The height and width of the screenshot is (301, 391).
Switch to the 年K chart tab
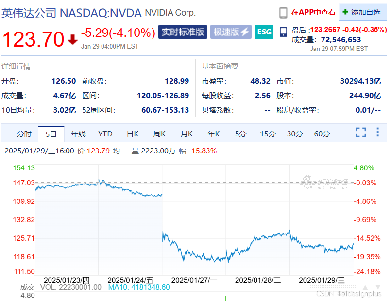[213, 134]
